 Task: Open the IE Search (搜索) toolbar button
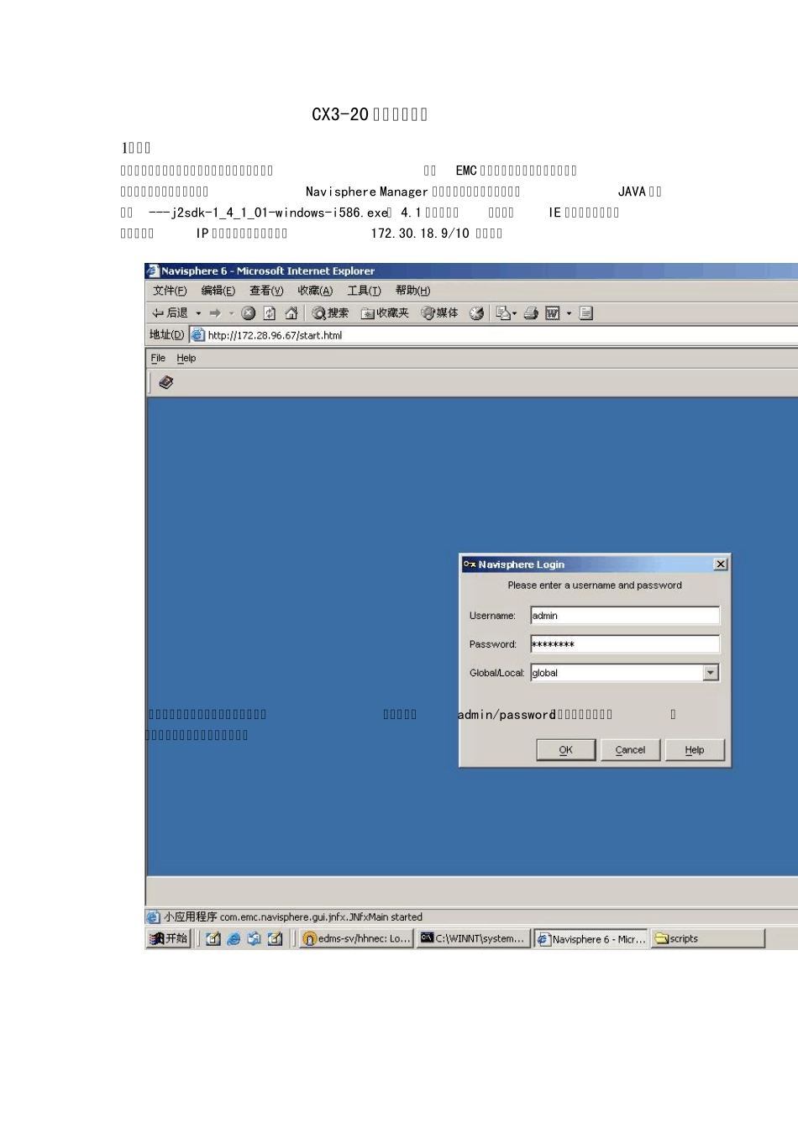(x=330, y=313)
